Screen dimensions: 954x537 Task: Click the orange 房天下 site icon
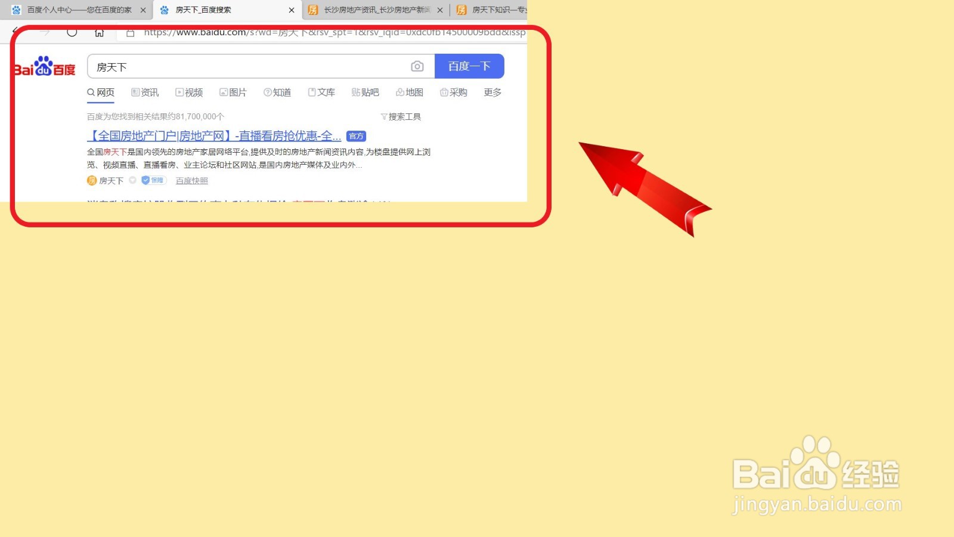[92, 181]
